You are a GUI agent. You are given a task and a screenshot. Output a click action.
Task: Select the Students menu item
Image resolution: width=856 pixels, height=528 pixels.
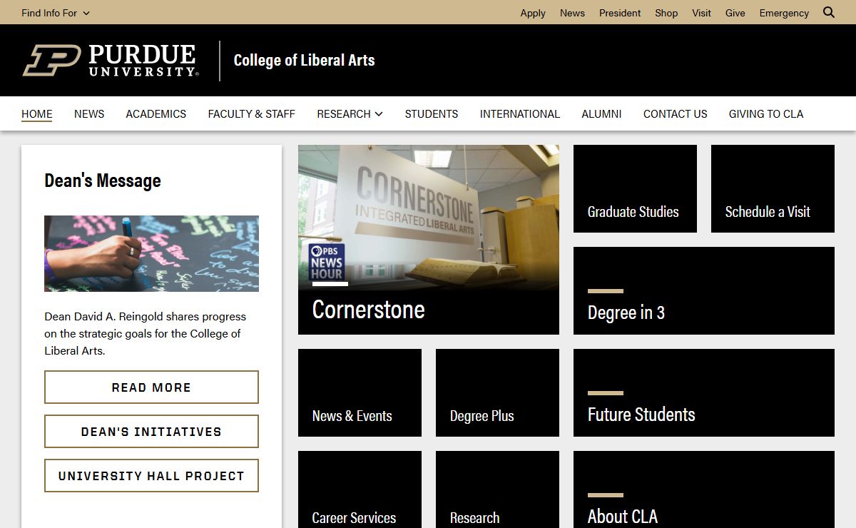coord(432,114)
